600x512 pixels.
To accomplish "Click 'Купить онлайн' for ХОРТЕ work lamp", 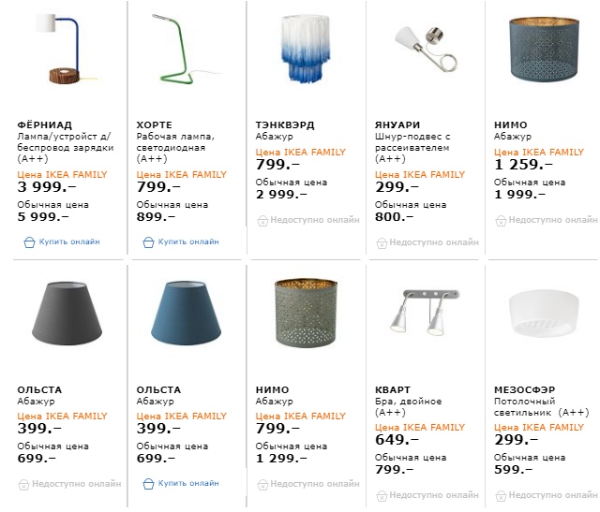I will point(187,241).
